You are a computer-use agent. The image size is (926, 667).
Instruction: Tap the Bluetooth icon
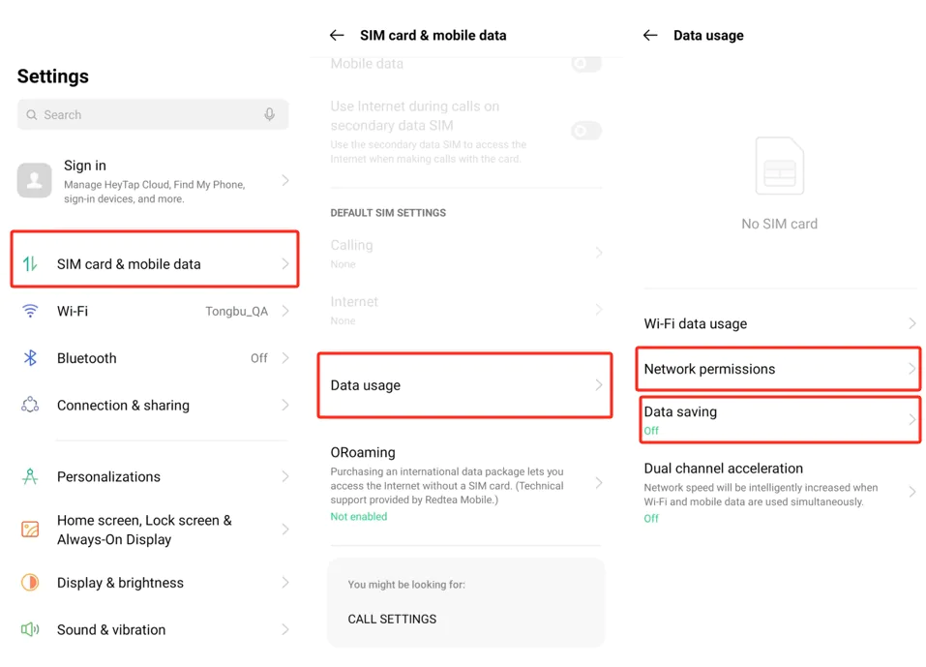pyautogui.click(x=30, y=358)
